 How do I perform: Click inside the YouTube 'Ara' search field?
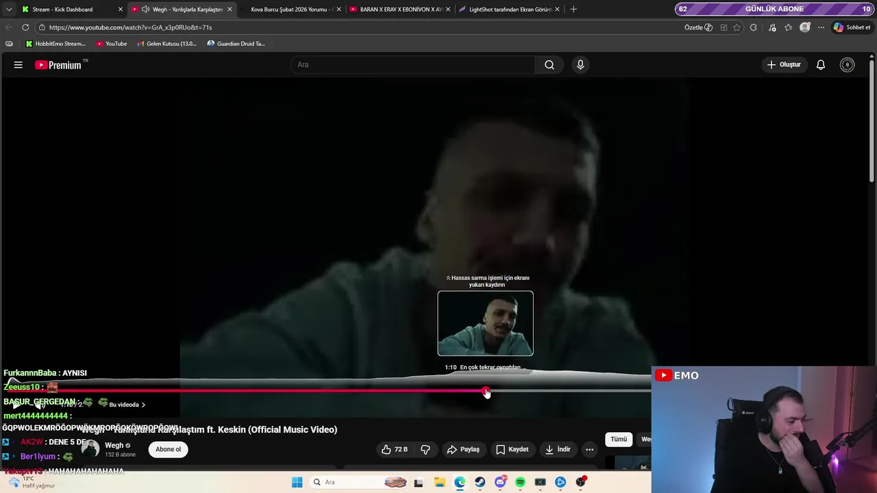tap(412, 64)
